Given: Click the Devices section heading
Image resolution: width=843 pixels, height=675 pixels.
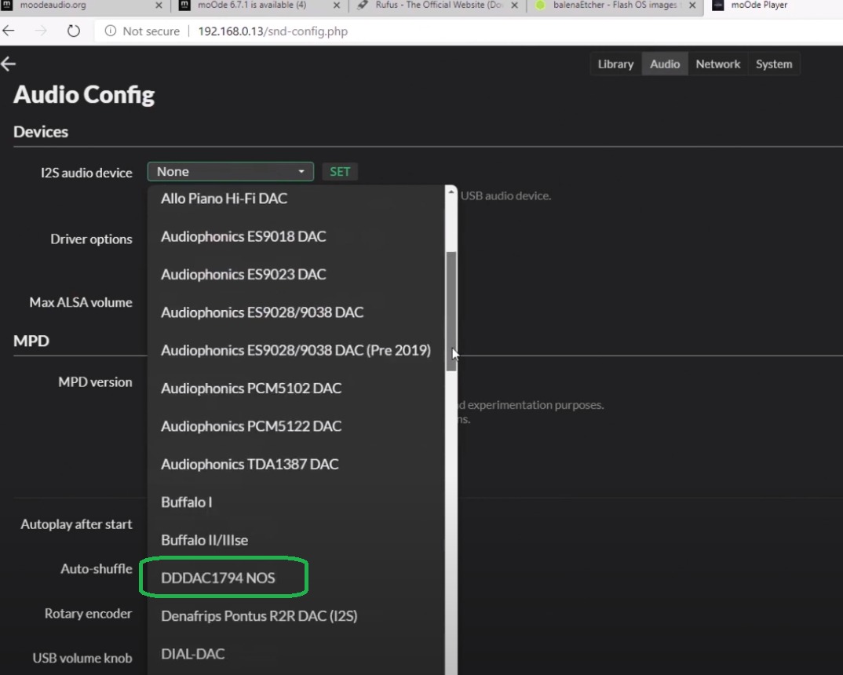Looking at the screenshot, I should [41, 132].
